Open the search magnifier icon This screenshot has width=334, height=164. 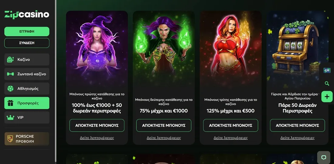click(x=327, y=84)
